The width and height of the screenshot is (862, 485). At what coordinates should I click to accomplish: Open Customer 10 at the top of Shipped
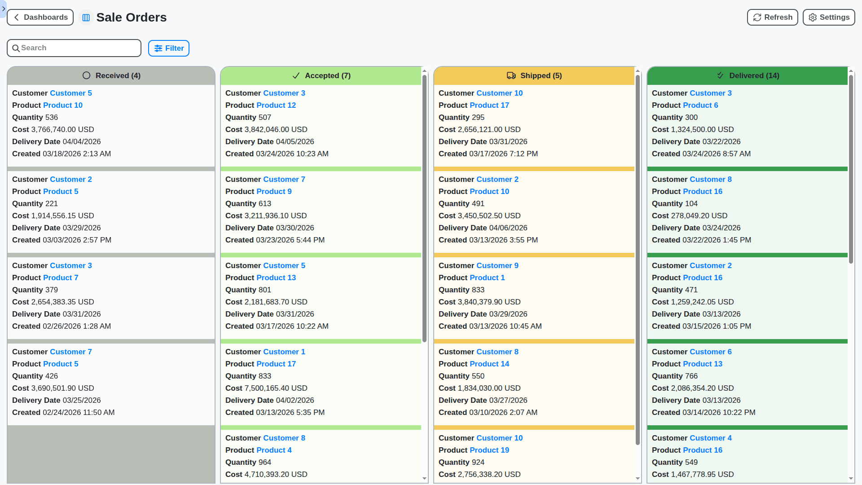499,93
